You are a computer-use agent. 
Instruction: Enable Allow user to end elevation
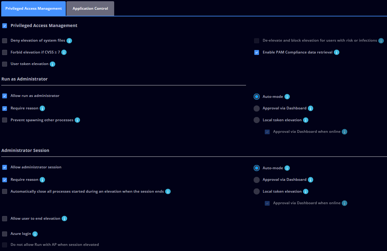5,219
